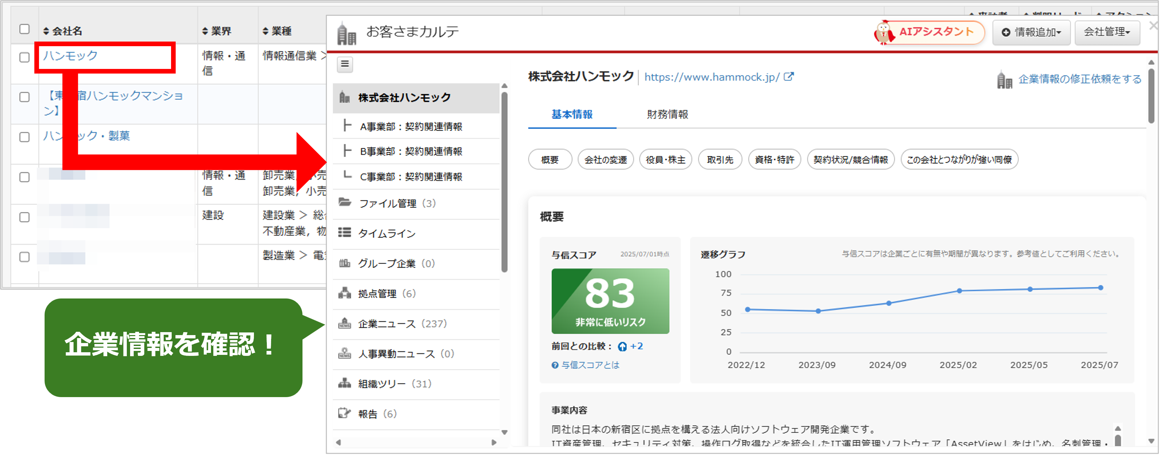The image size is (1169, 468).
Task: Open ファイル管理 via the folder icon
Action: coord(344,203)
